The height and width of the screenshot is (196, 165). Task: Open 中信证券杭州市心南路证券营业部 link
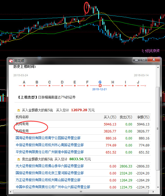coord(50,145)
